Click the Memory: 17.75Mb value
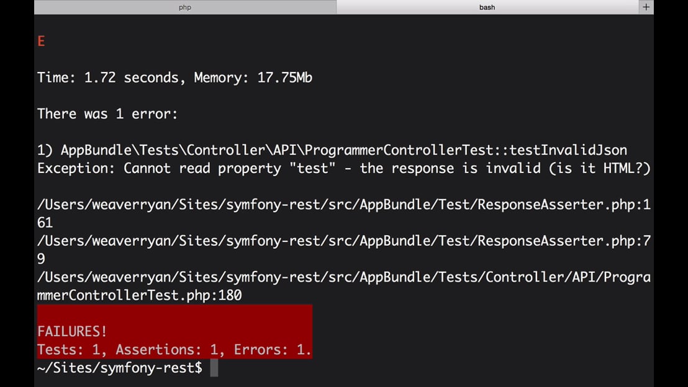This screenshot has height=387, width=688. coord(253,78)
